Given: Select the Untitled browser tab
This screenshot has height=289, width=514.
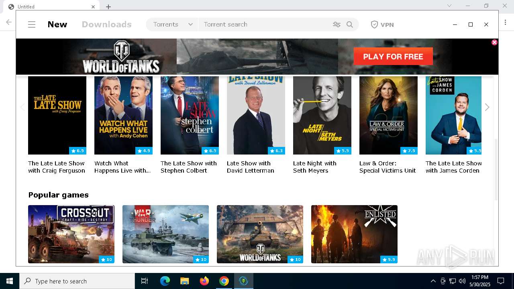Looking at the screenshot, I should click(x=51, y=6).
